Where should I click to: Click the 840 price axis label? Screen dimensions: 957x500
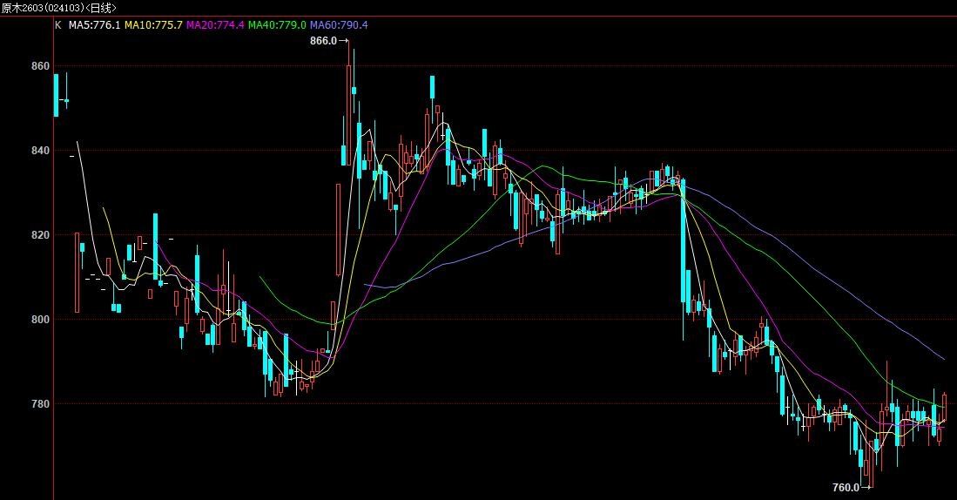[40, 151]
